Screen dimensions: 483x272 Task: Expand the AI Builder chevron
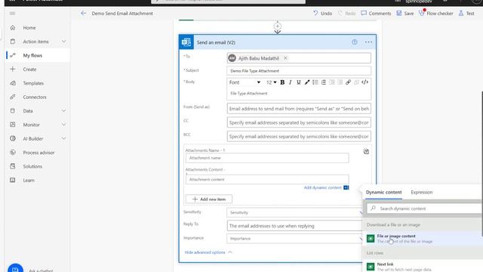pos(63,138)
